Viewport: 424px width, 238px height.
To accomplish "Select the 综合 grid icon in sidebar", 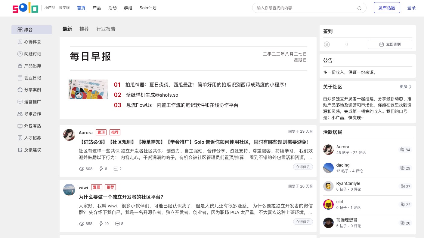I will click(x=20, y=30).
